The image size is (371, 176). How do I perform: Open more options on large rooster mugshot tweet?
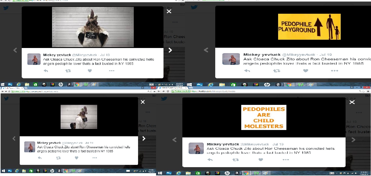tap(112, 71)
